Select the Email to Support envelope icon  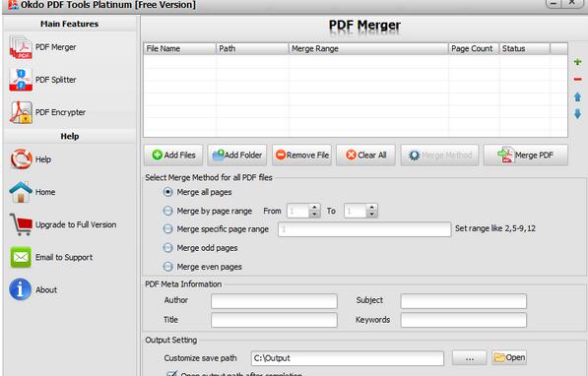pos(21,257)
